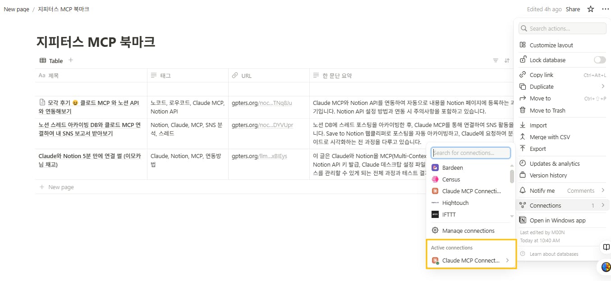The image size is (611, 281).
Task: Click the trash icon for Move to Trash
Action: click(523, 110)
